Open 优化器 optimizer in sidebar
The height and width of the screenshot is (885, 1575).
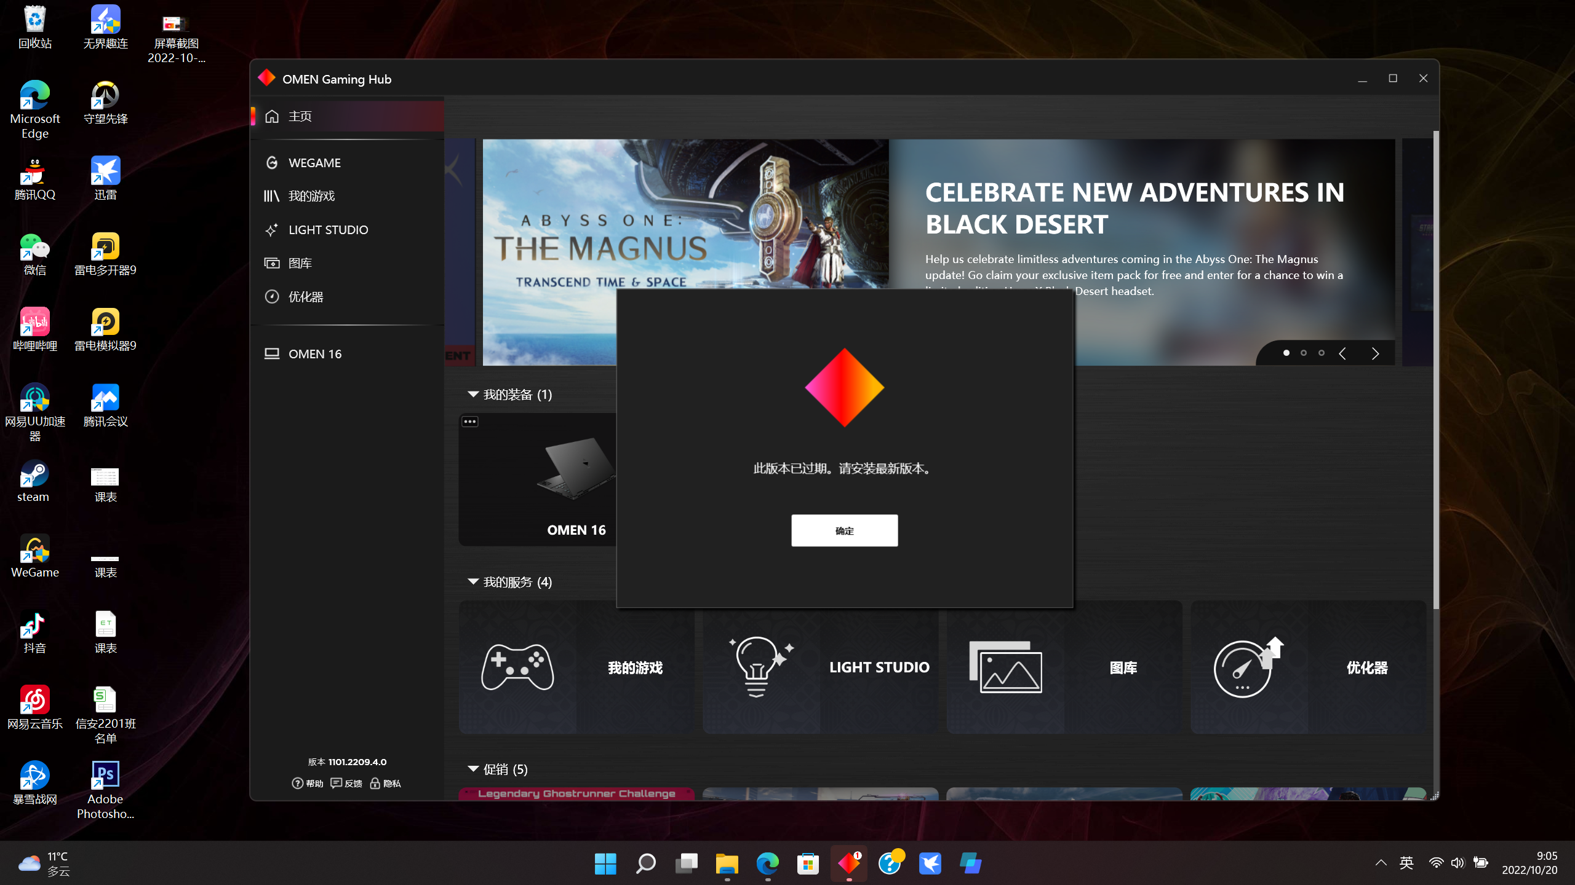pos(306,297)
